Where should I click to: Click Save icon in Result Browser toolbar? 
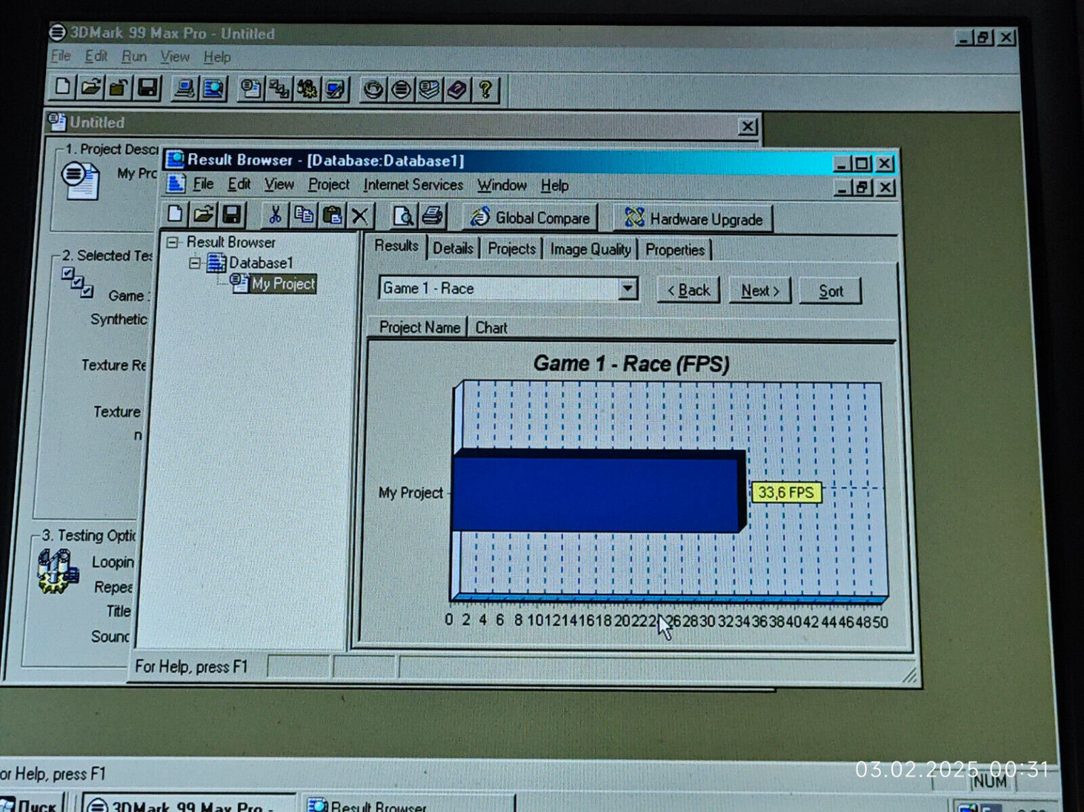click(232, 215)
